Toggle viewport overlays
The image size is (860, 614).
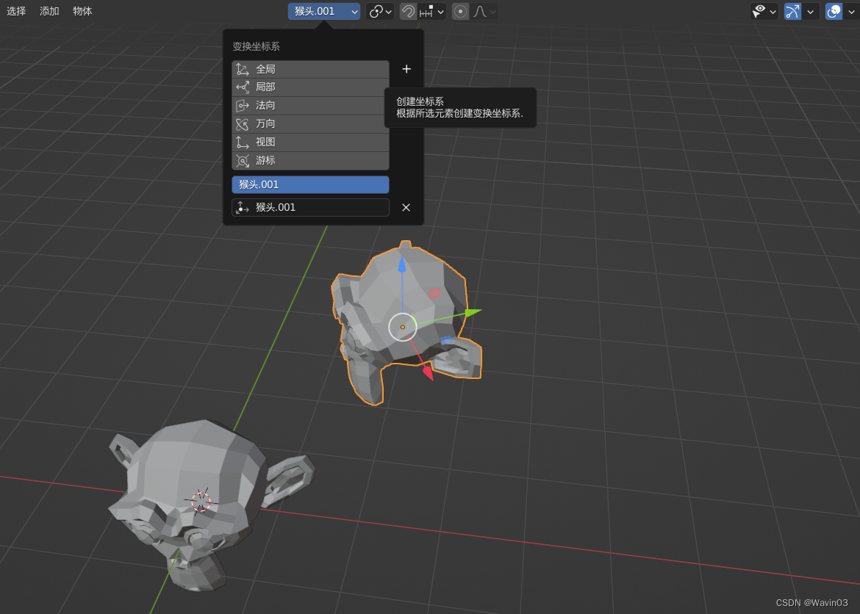(834, 11)
